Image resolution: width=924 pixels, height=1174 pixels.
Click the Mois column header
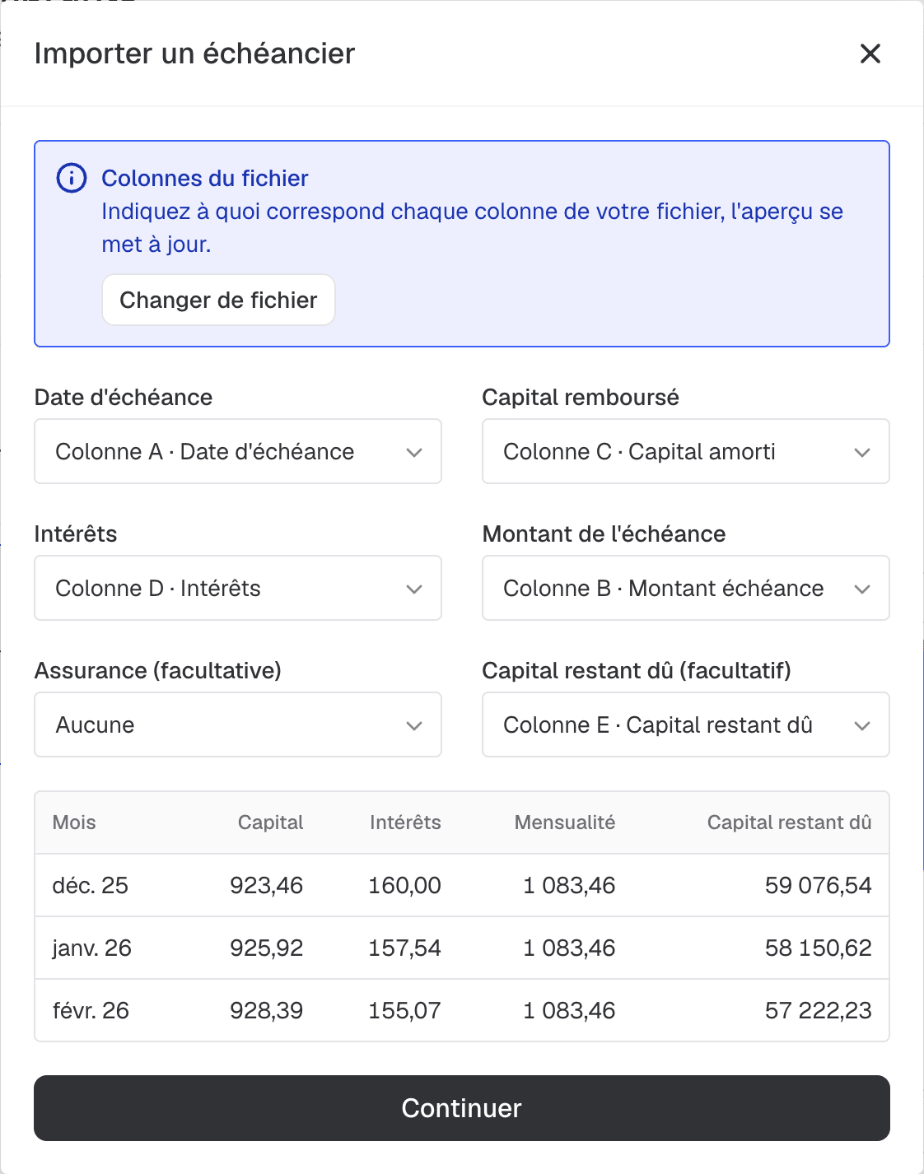[74, 822]
